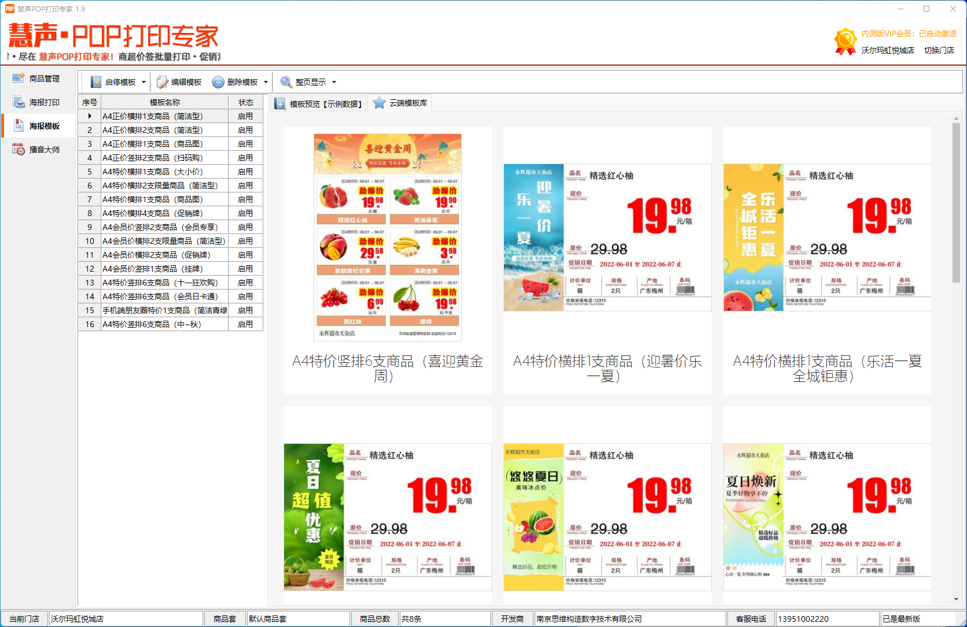Expand the 启停模板 dropdown arrow
The height and width of the screenshot is (627, 967).
click(142, 81)
